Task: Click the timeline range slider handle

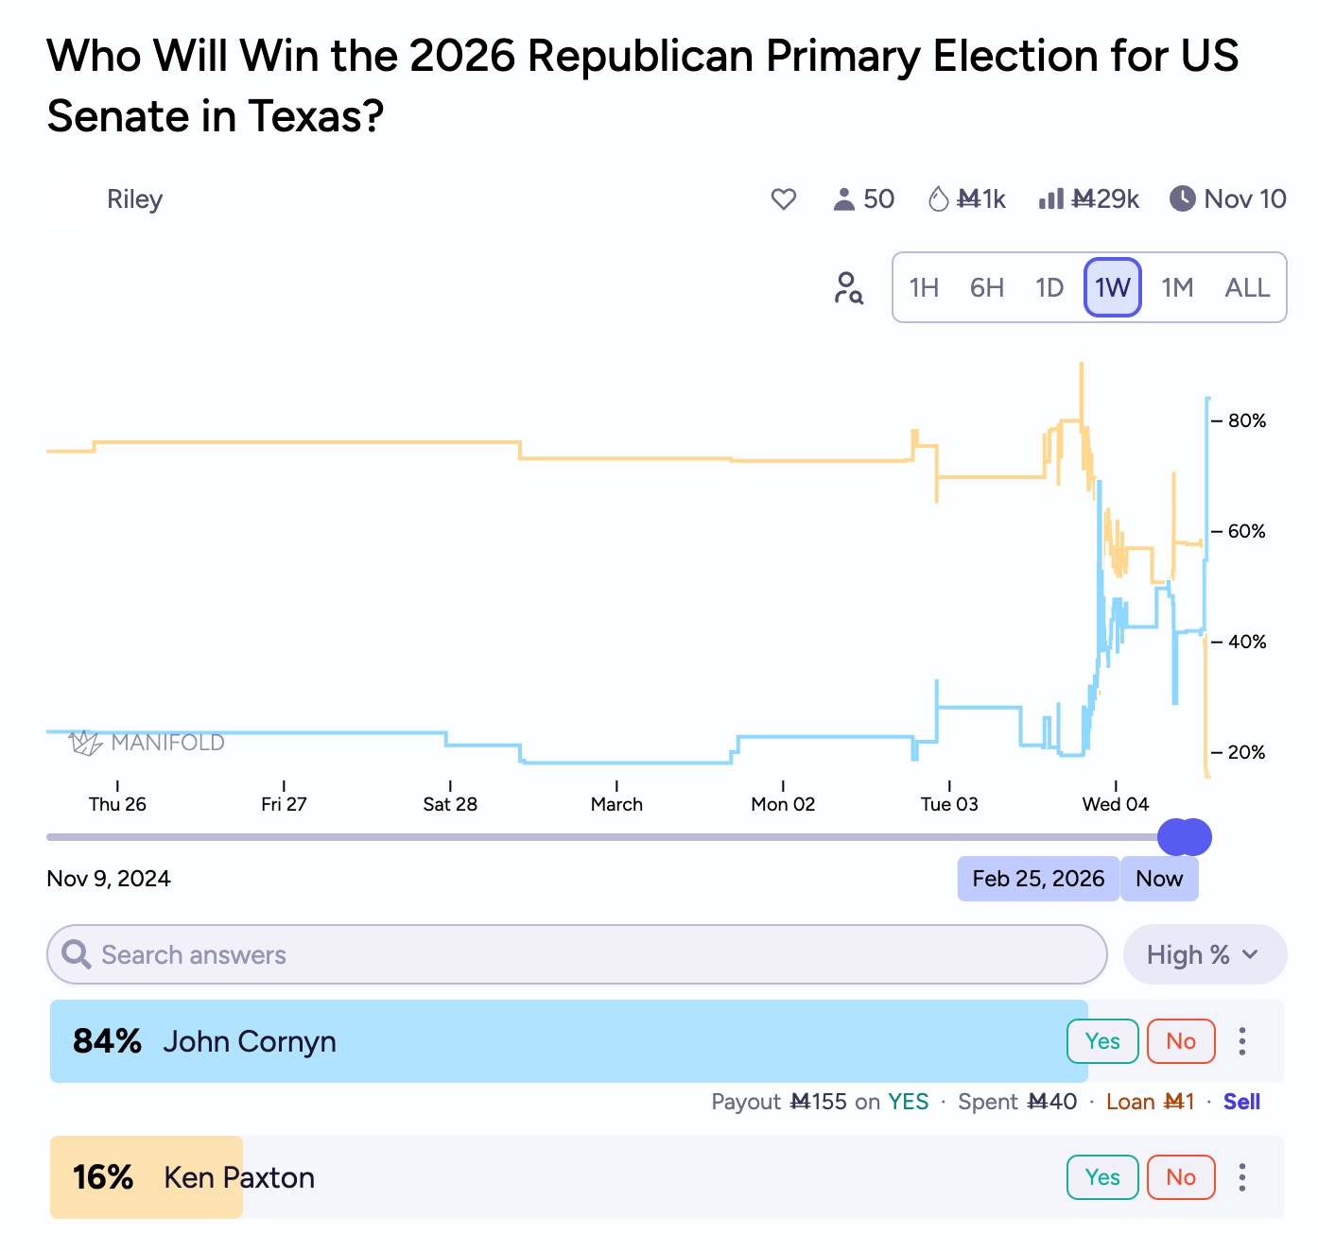Action: pos(1185,837)
